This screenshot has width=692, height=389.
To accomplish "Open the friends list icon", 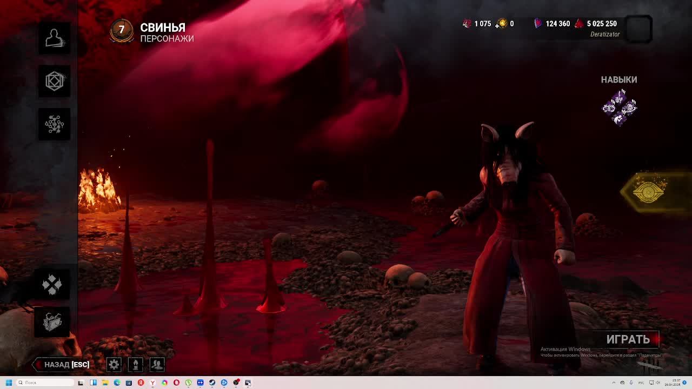I will [157, 365].
